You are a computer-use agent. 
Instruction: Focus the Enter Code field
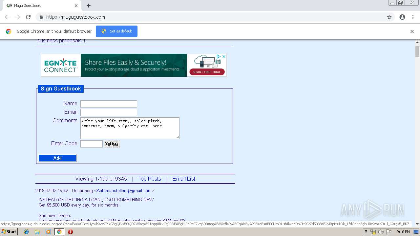(x=92, y=144)
